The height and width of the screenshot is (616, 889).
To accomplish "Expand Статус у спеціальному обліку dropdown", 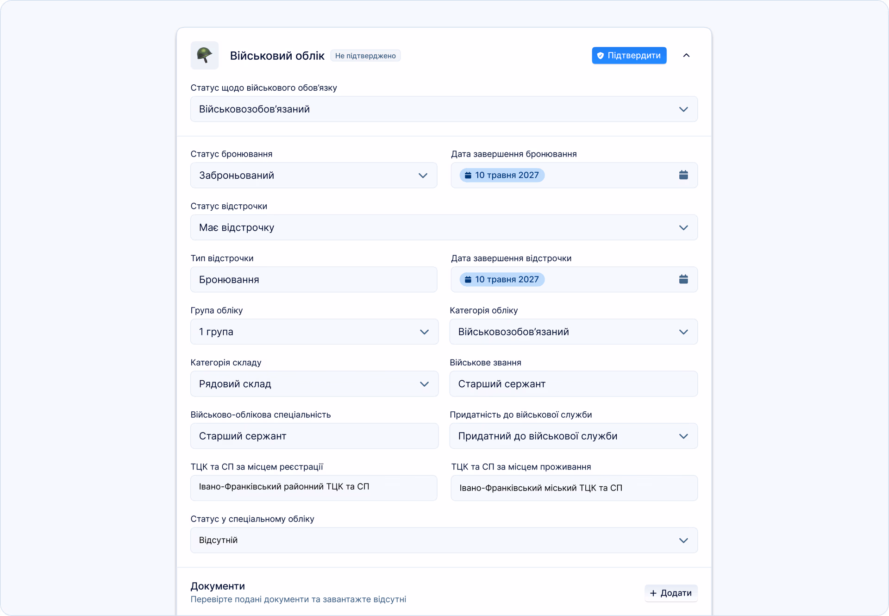I will (x=444, y=540).
